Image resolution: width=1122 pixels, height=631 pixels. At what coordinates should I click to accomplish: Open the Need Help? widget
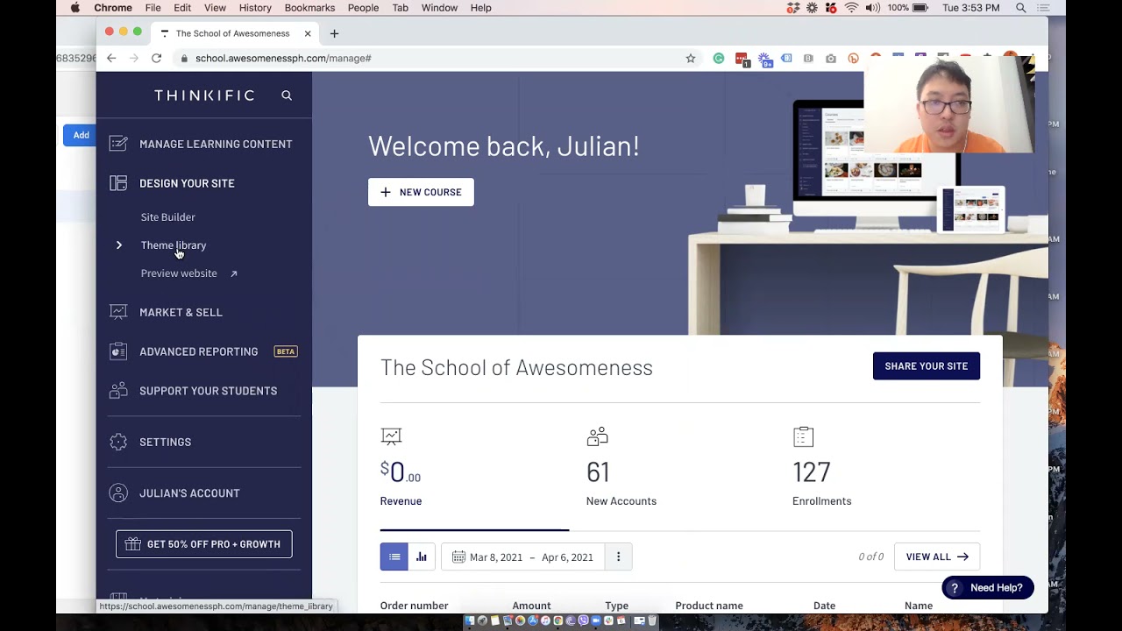988,588
